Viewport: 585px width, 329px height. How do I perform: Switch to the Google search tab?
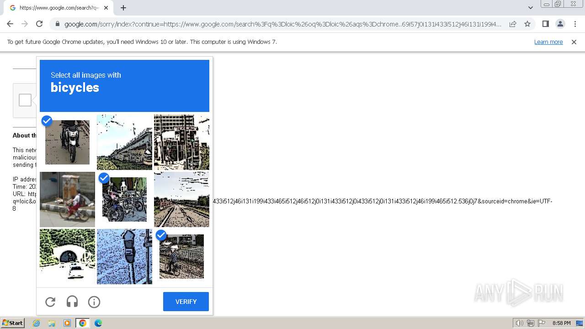coord(58,8)
